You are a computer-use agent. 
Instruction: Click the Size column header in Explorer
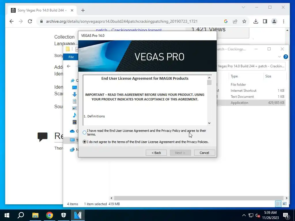268,76
